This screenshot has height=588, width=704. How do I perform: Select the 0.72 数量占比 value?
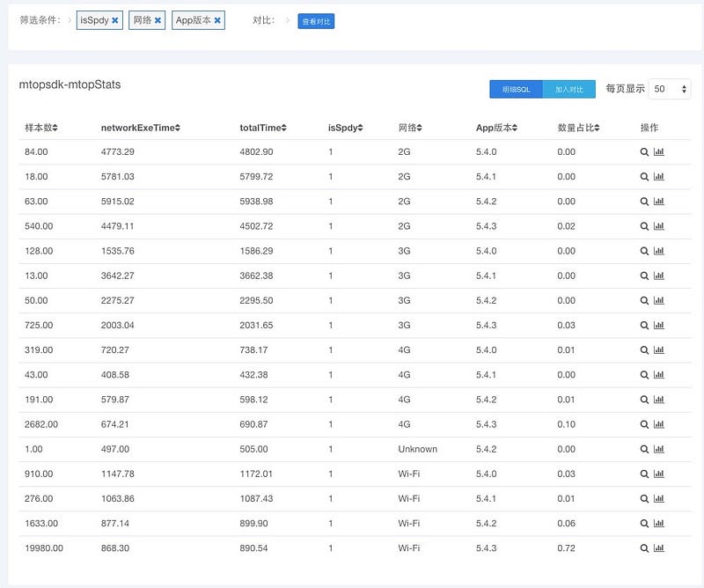click(566, 548)
